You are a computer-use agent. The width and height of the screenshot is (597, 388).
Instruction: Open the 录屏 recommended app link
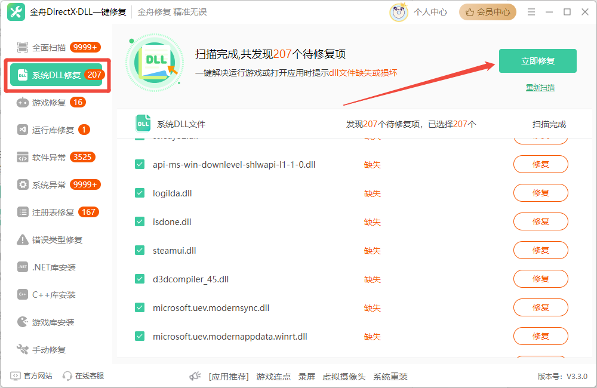pos(306,377)
